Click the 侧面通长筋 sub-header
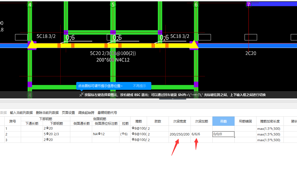 (x=81, y=123)
